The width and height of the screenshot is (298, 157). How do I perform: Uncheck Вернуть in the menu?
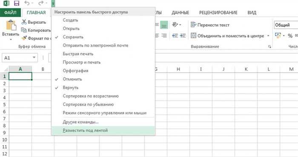[103, 87]
